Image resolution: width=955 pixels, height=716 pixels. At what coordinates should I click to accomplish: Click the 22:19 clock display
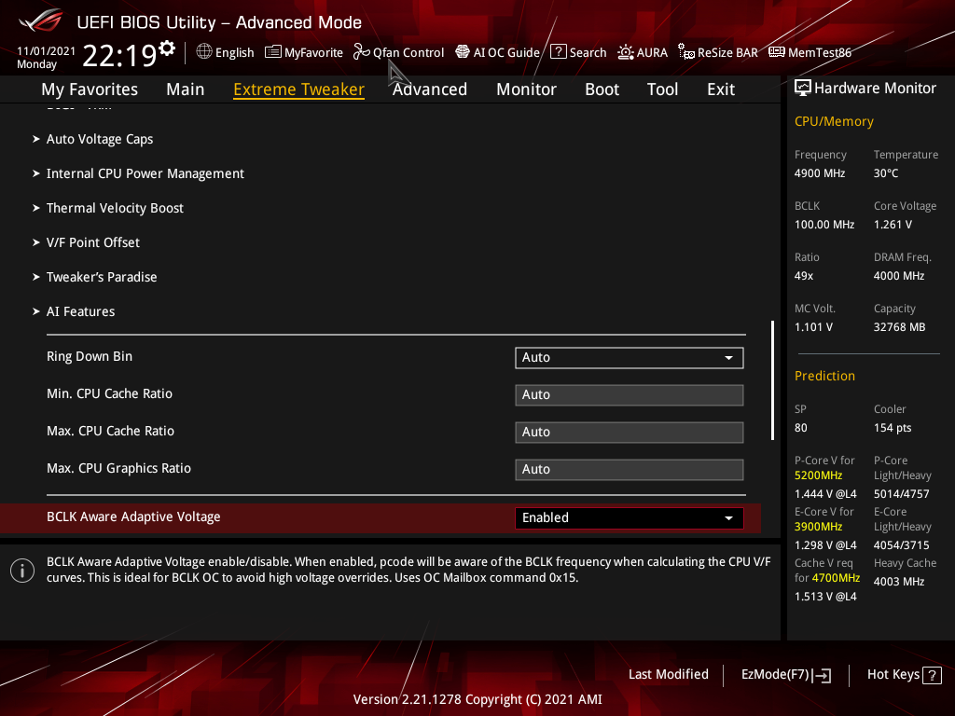click(x=119, y=55)
